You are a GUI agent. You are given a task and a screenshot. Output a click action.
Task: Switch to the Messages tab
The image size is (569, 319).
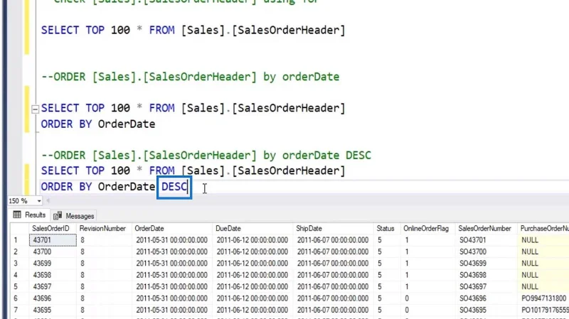coord(74,216)
